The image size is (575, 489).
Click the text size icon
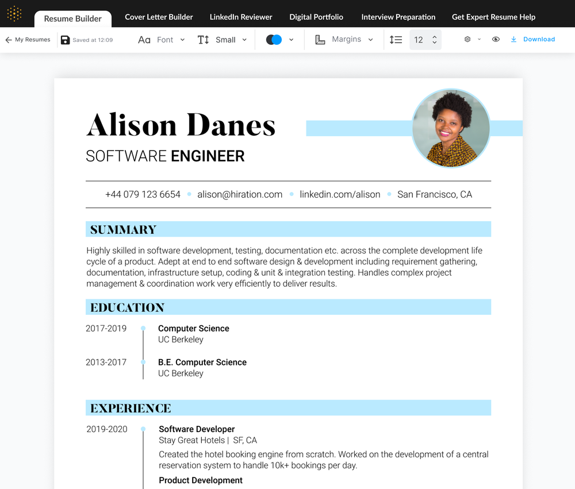(x=203, y=40)
